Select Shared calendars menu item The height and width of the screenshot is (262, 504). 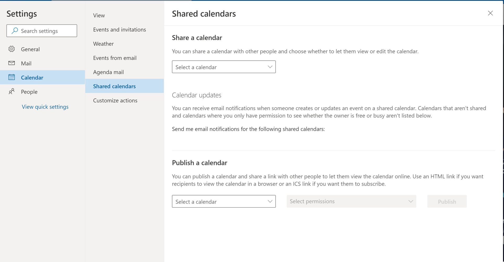tap(114, 86)
